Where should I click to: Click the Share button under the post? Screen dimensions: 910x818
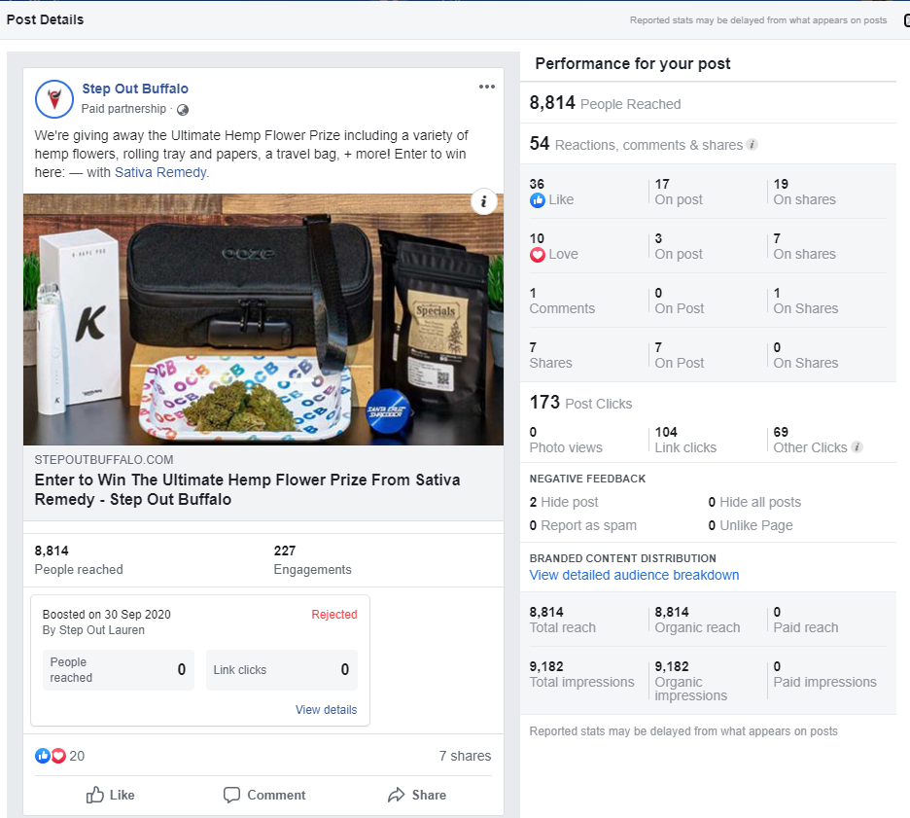click(417, 795)
